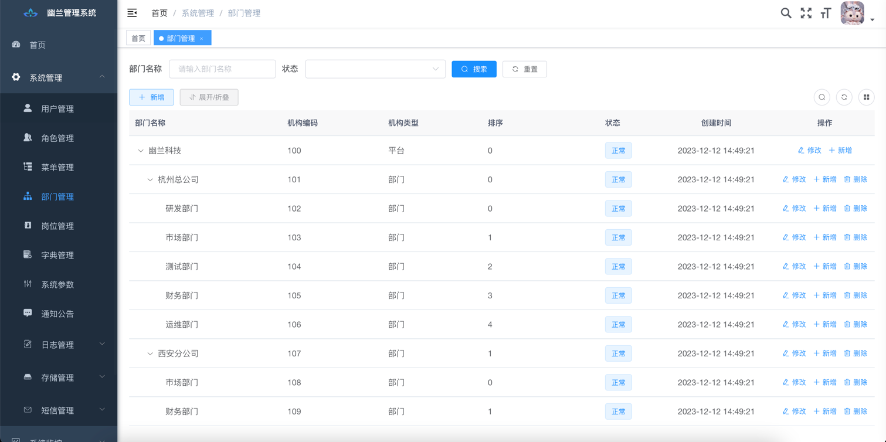The image size is (886, 442).
Task: Click the 正常 status tag for 幽兰科技
Action: point(618,151)
